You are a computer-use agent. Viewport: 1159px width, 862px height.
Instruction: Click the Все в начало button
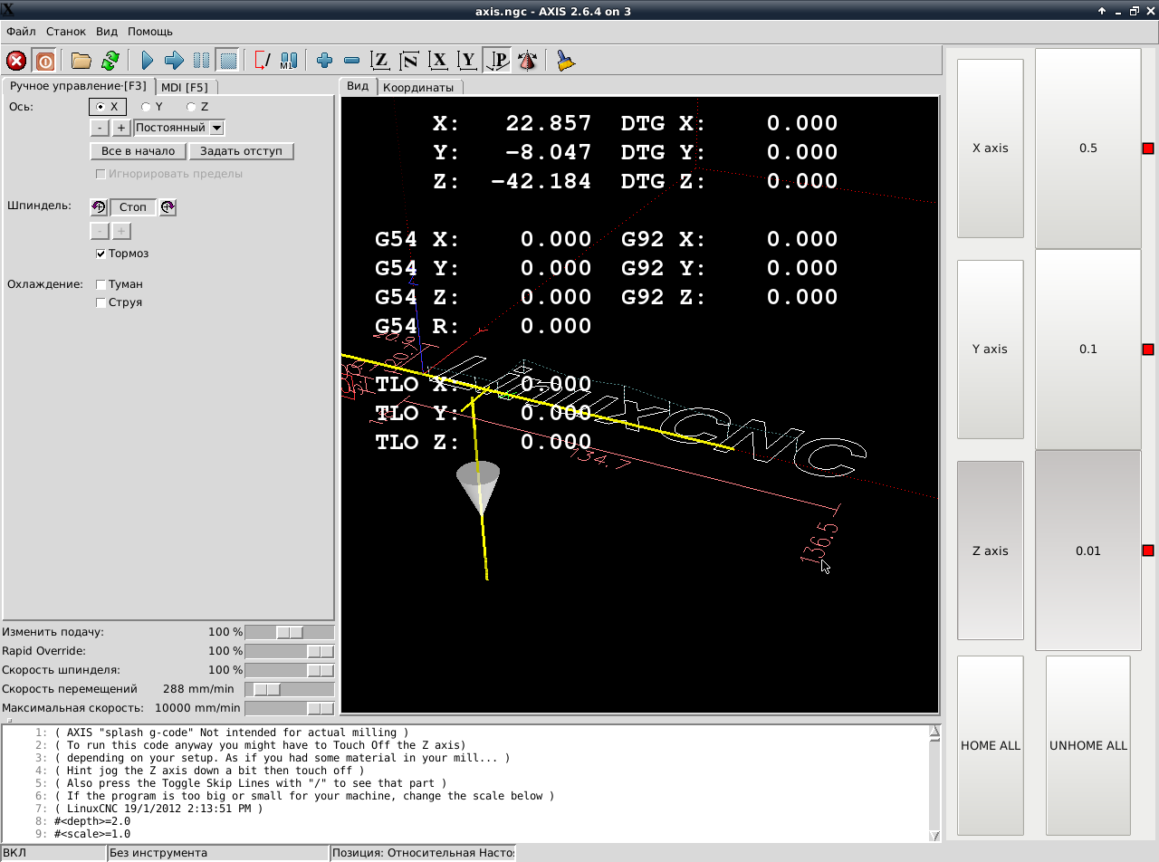tap(138, 151)
